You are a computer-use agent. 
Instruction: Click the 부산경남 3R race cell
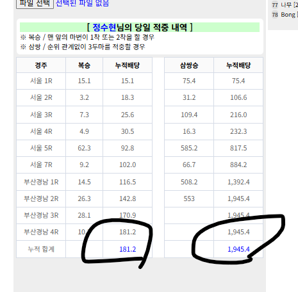pos(41,215)
